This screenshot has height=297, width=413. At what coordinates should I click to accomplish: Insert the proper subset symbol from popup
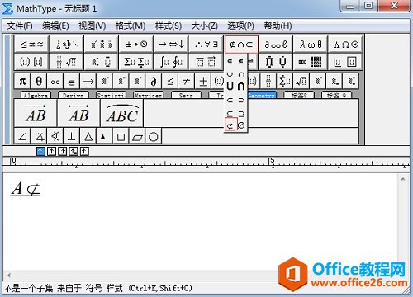[x=230, y=101]
